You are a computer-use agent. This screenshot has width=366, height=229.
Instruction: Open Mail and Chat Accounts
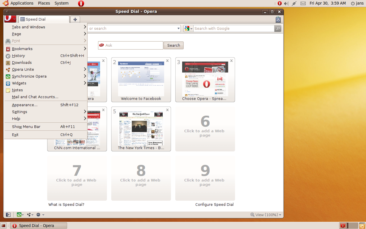pyautogui.click(x=46, y=97)
